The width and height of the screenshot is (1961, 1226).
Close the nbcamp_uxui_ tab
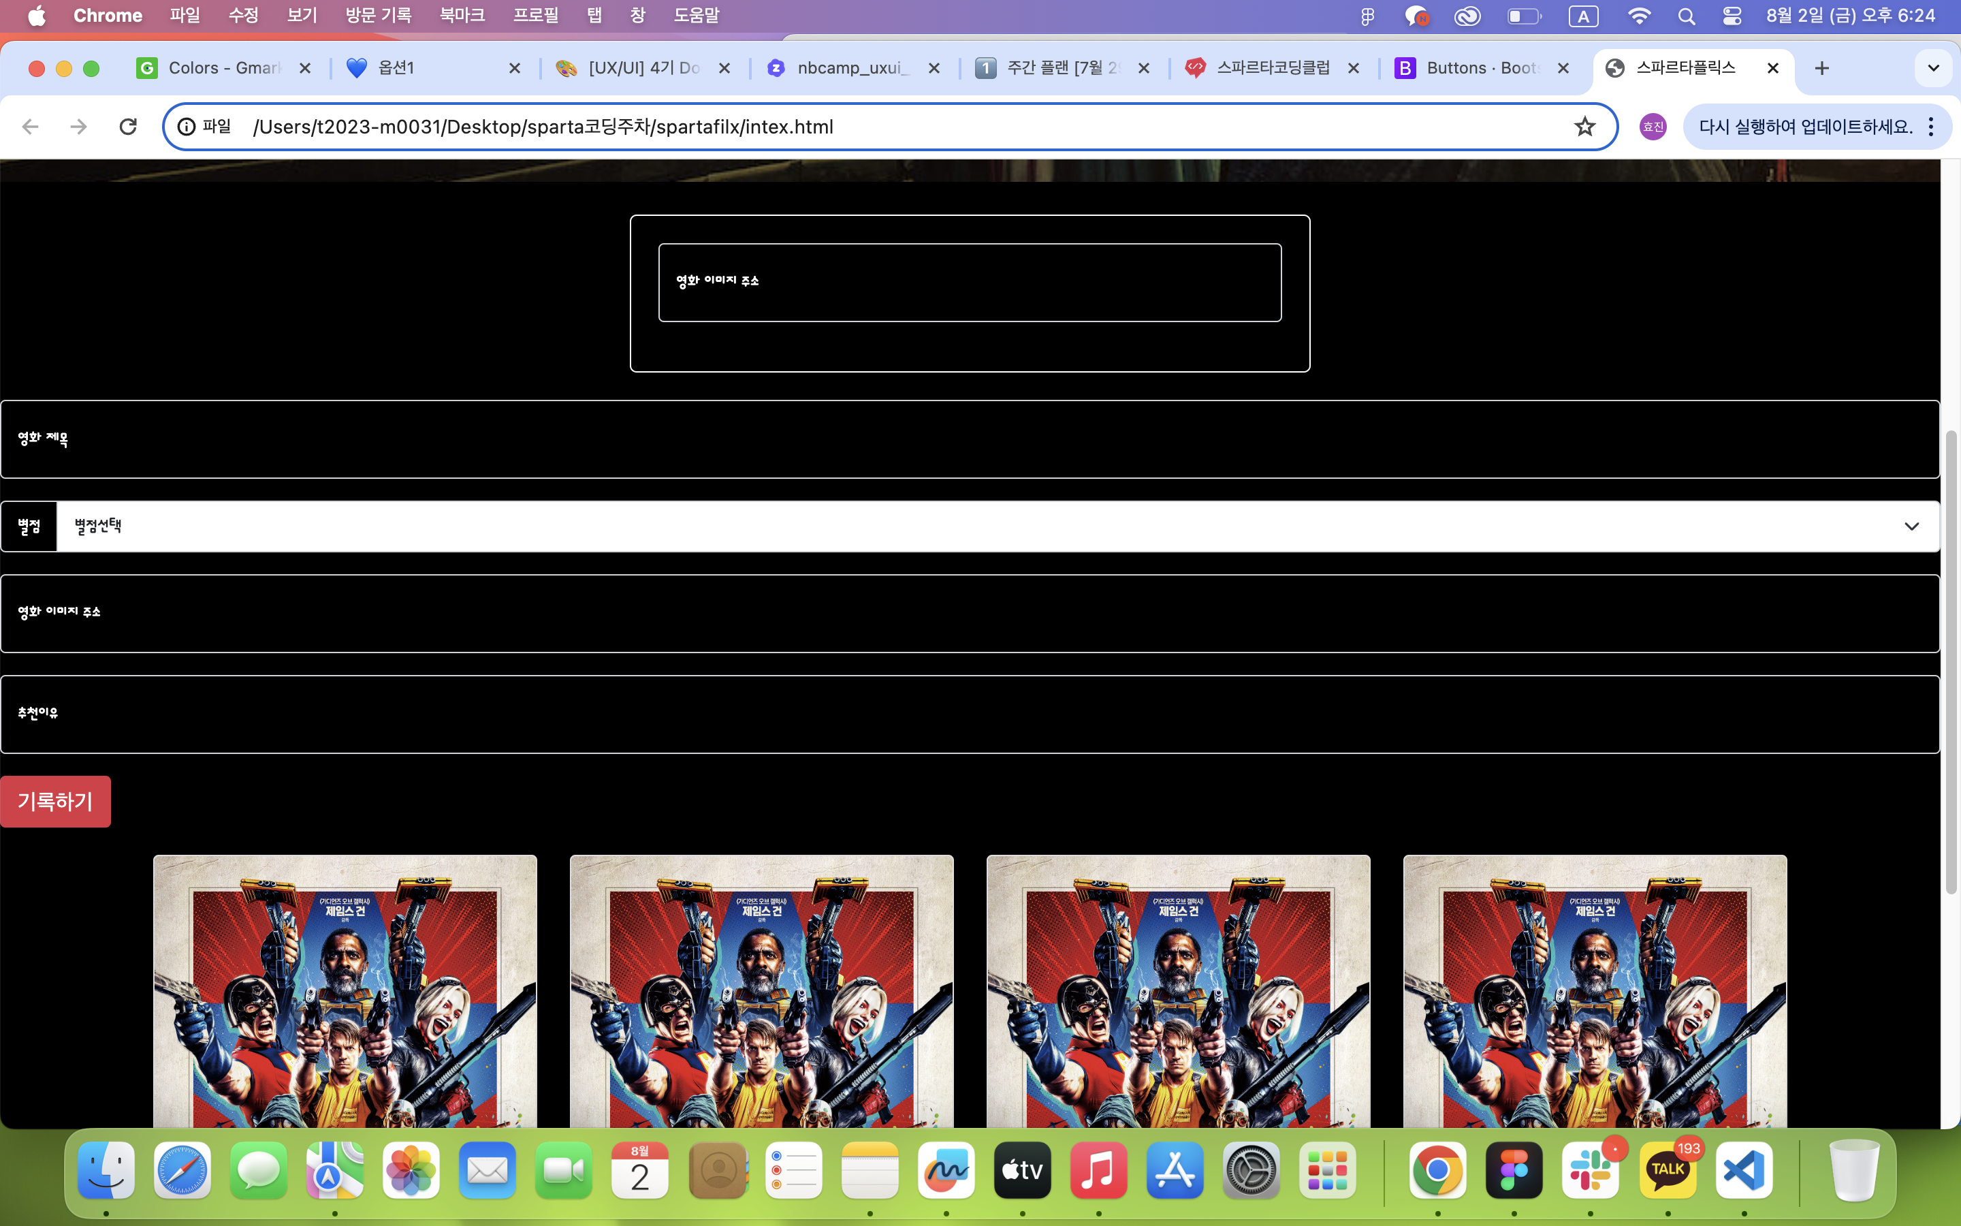coord(934,68)
